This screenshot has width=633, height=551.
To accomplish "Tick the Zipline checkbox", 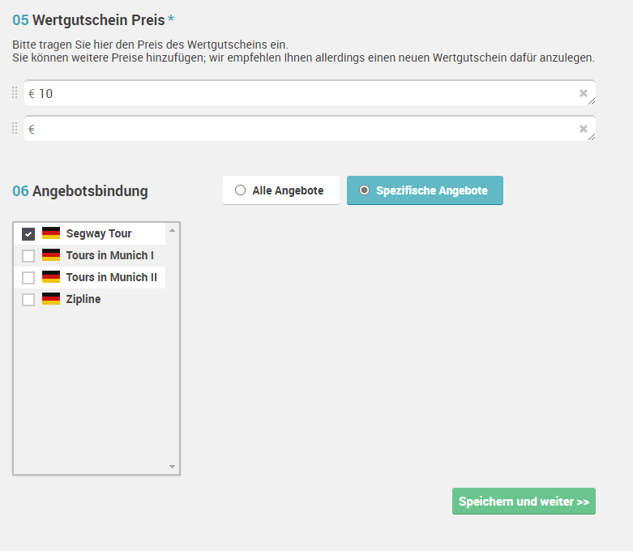I will 28,300.
